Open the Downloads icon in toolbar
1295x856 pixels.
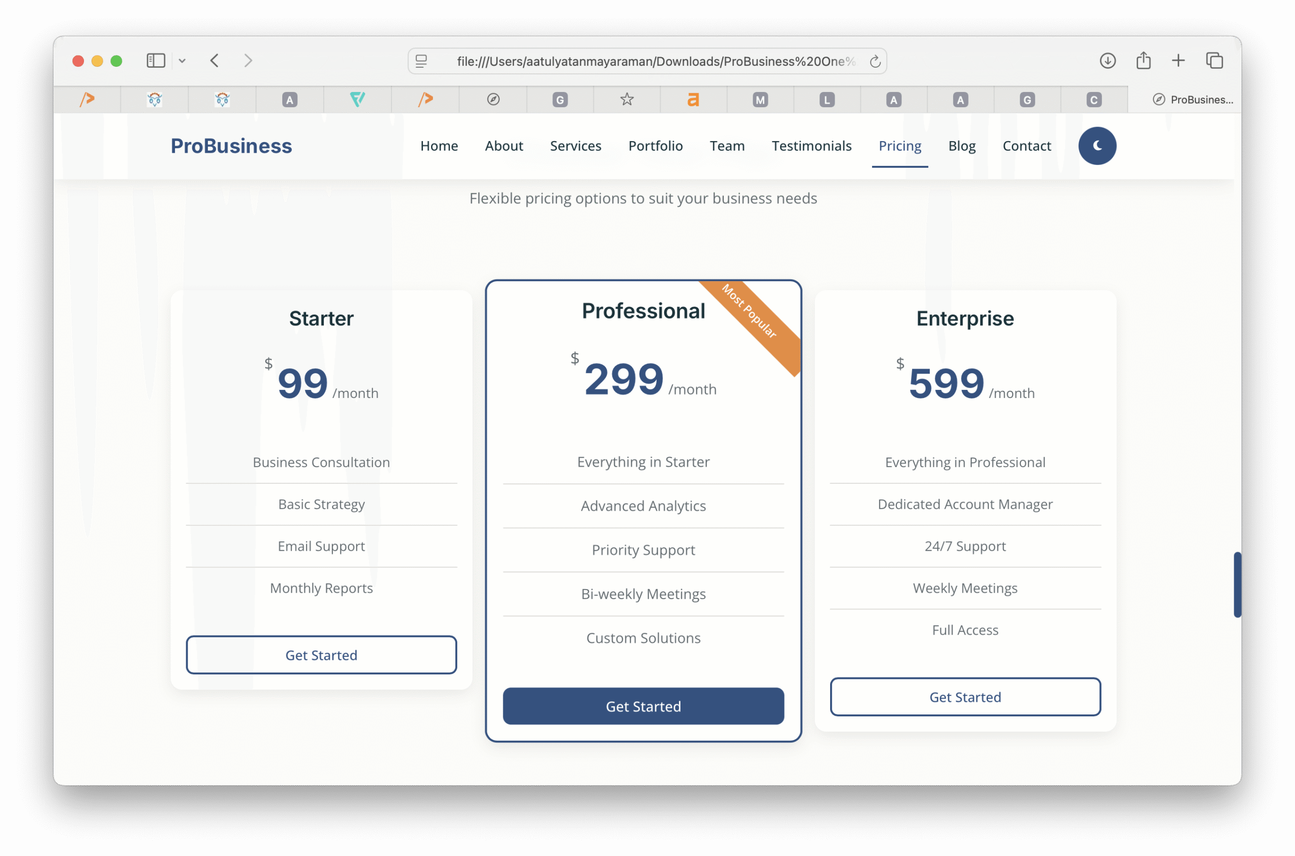coord(1107,61)
